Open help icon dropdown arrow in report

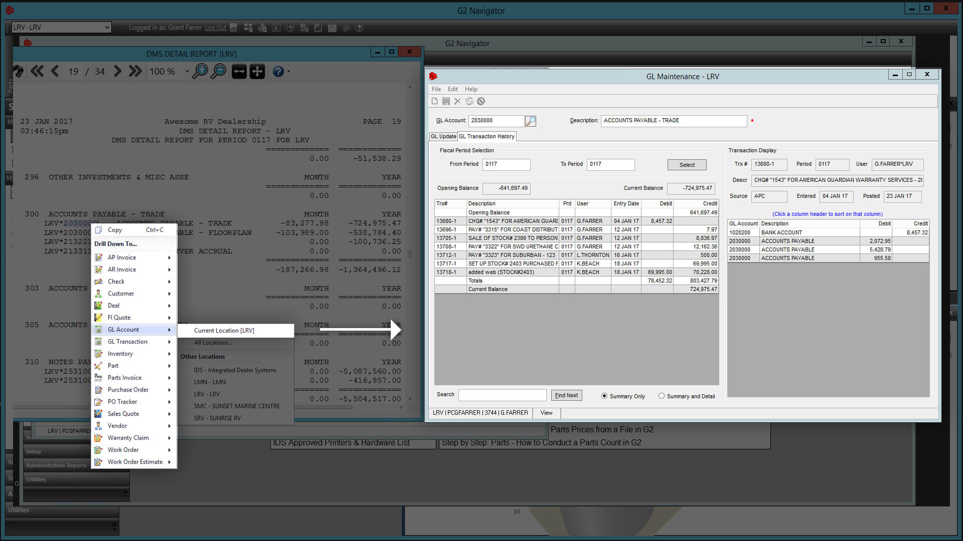pyautogui.click(x=288, y=72)
